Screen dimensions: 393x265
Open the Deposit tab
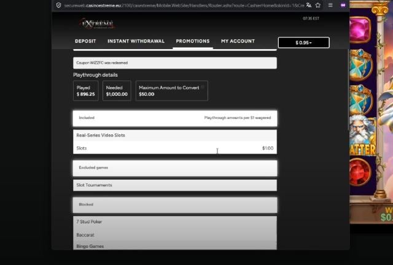click(x=85, y=41)
